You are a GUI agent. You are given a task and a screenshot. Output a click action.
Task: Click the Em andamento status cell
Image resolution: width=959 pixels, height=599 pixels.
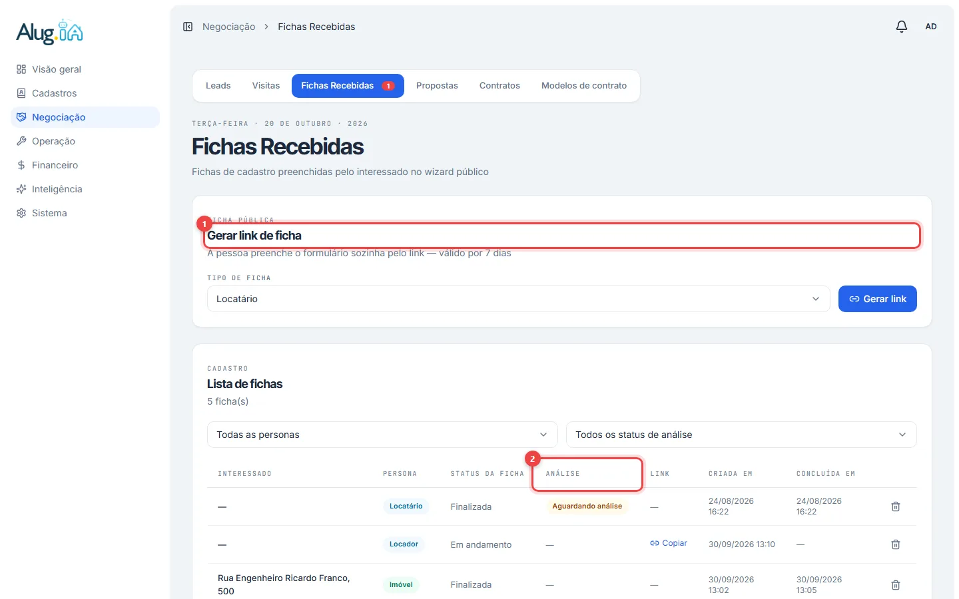(x=481, y=544)
